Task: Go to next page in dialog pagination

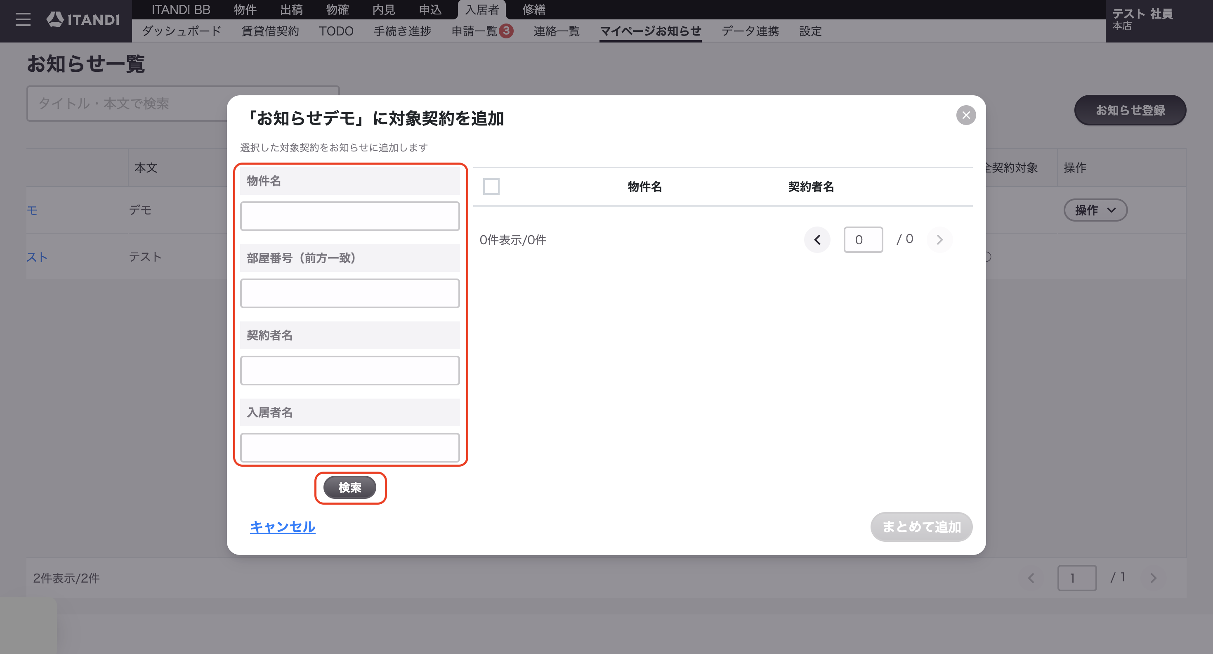Action: click(x=939, y=240)
